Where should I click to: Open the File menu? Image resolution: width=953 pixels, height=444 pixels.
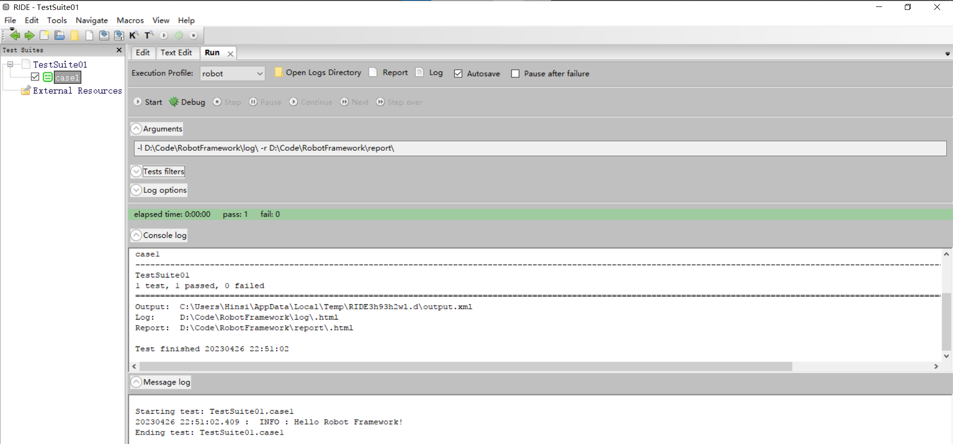click(10, 20)
